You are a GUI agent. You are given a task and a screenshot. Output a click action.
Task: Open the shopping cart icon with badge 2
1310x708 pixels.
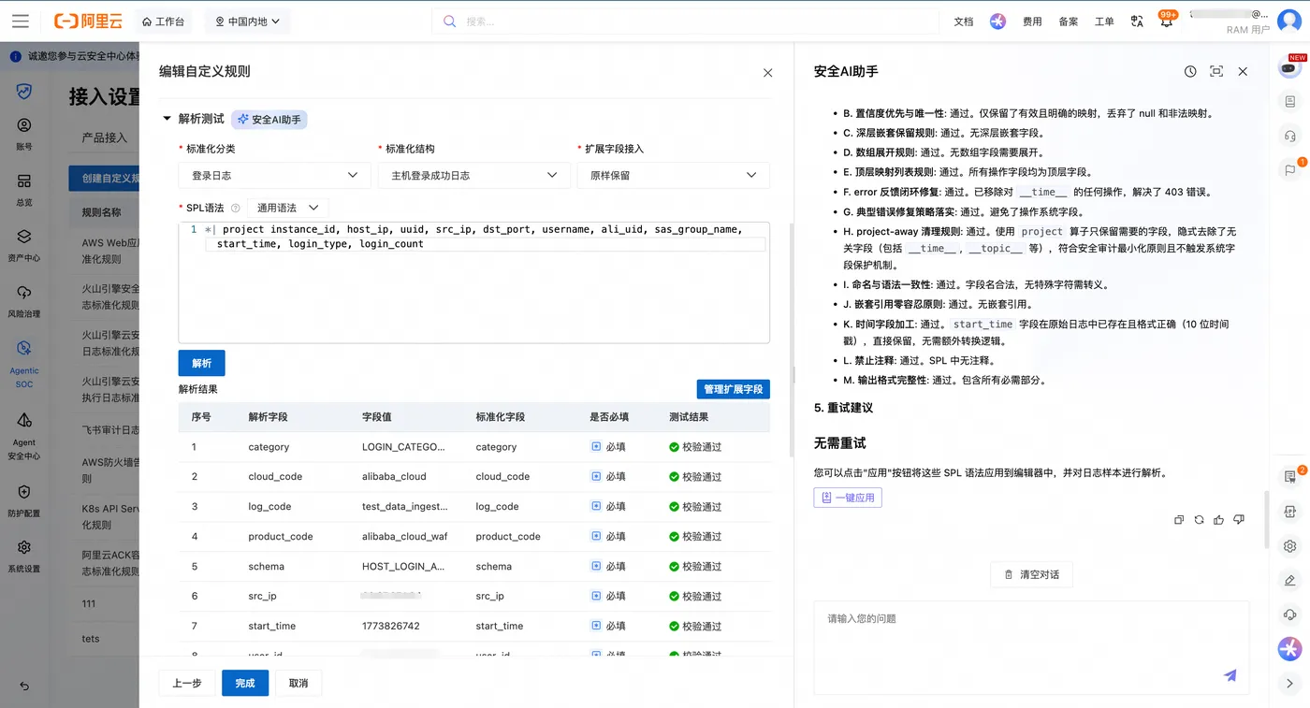(x=1290, y=476)
